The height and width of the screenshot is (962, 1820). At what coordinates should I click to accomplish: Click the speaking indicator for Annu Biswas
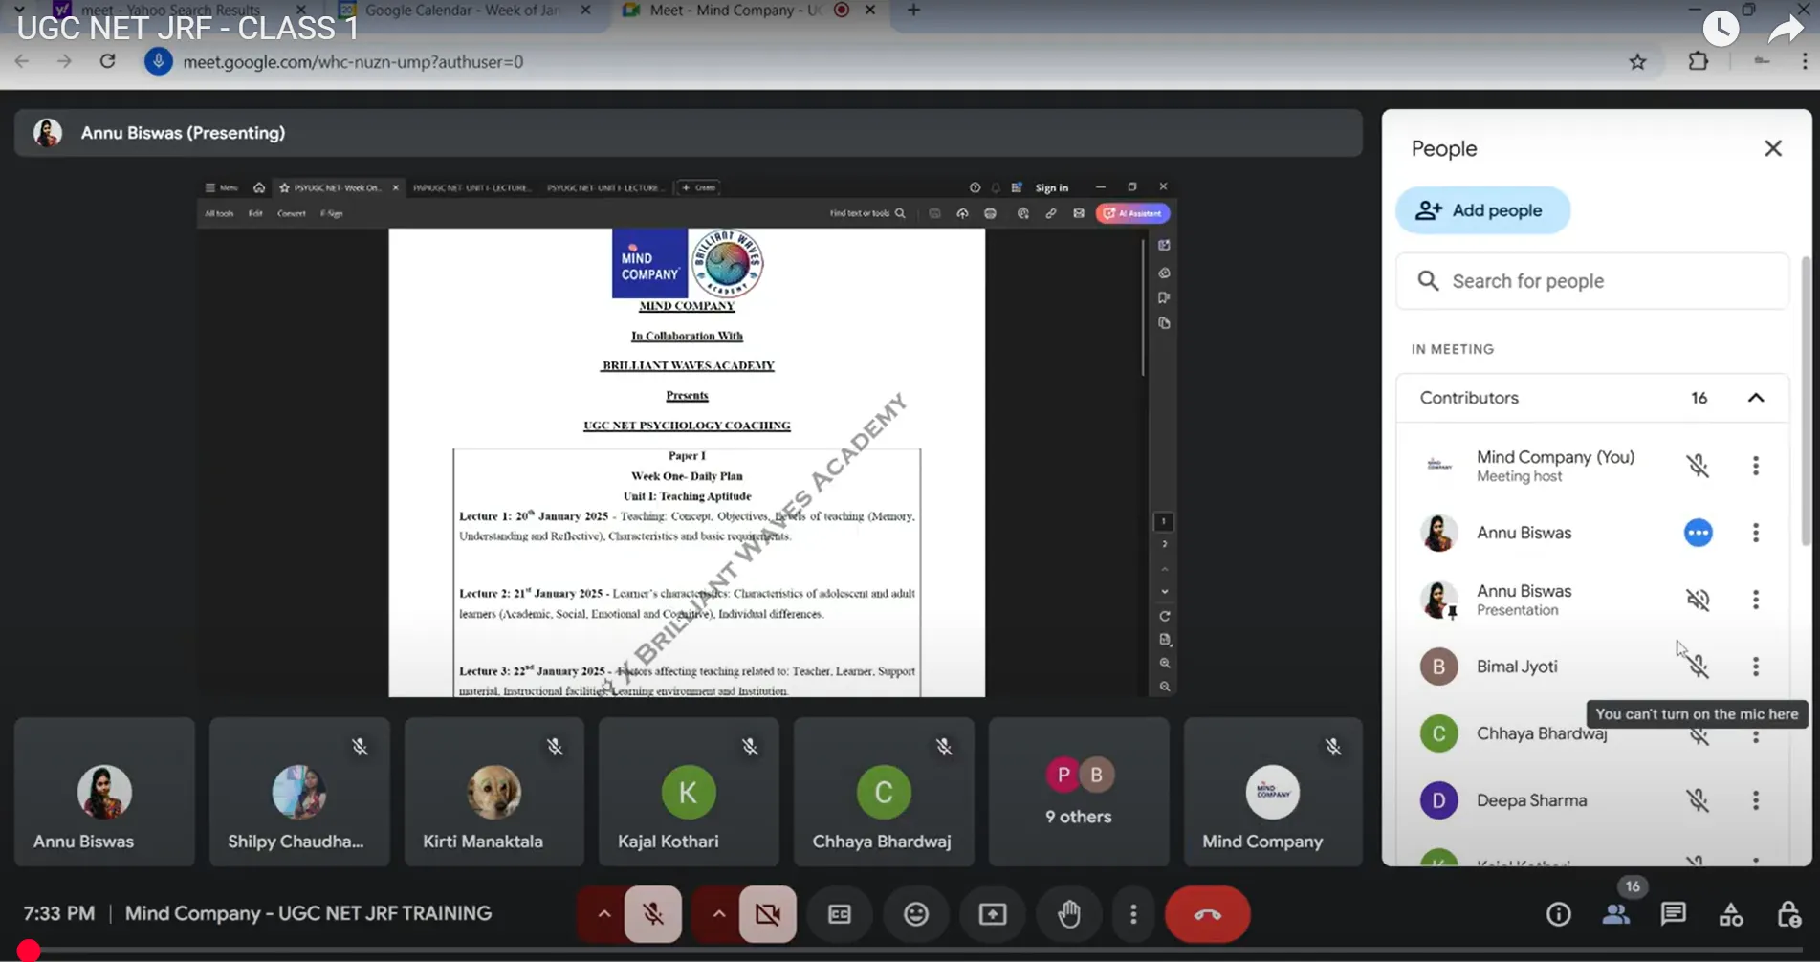(1698, 533)
